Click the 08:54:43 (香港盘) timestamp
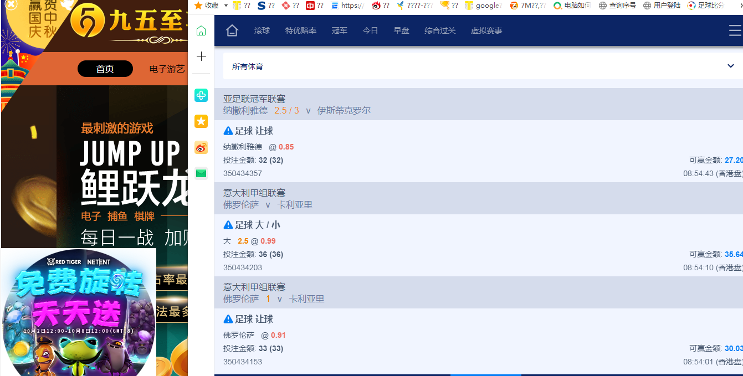This screenshot has height=376, width=743. [x=713, y=173]
